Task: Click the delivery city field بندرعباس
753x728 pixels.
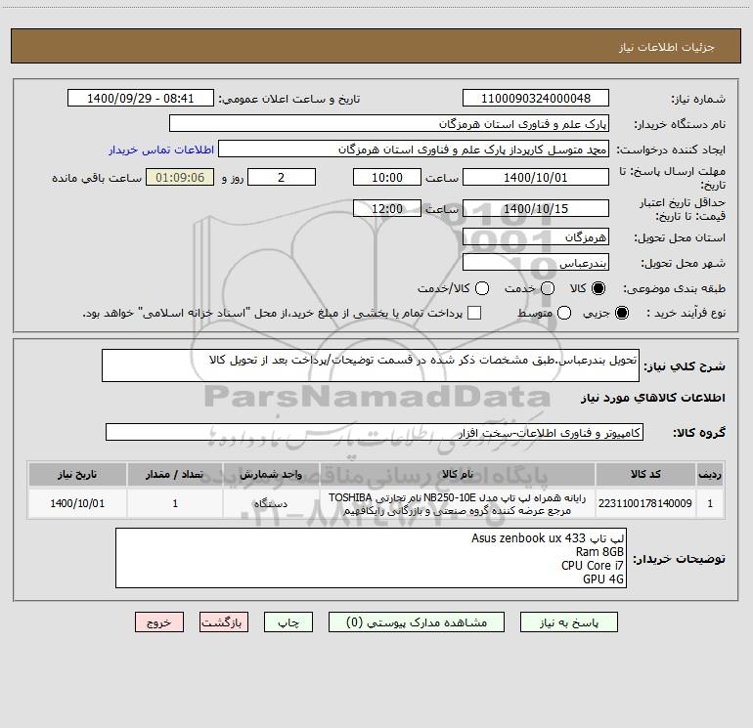Action: tap(536, 263)
